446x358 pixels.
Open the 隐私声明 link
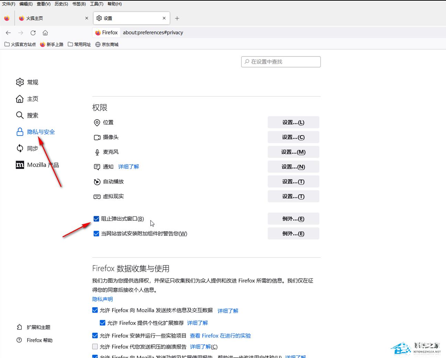point(103,299)
